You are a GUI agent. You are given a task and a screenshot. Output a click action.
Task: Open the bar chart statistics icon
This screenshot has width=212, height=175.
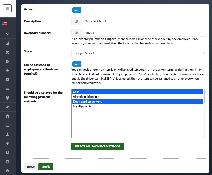[7, 43]
